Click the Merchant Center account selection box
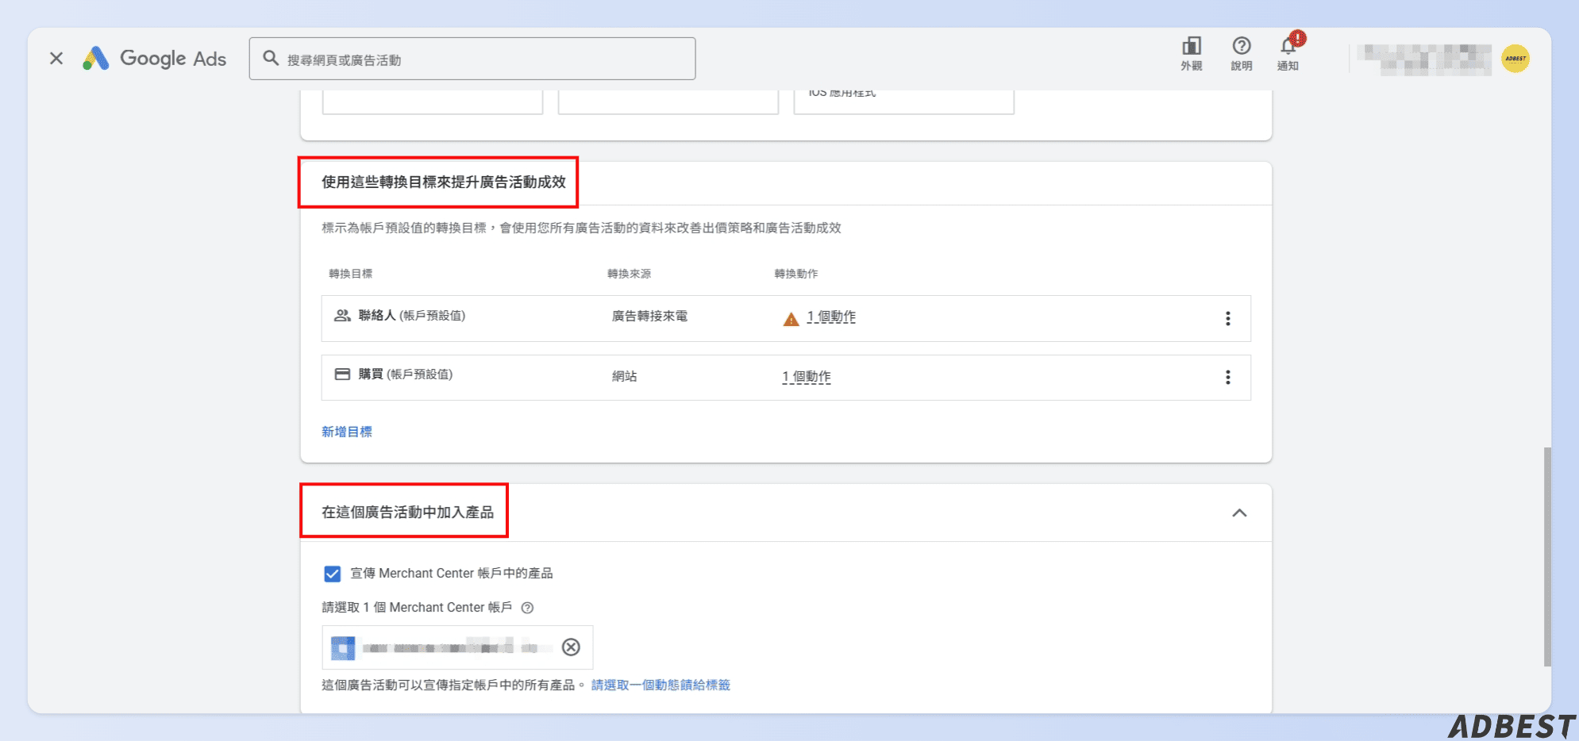The width and height of the screenshot is (1579, 741). pyautogui.click(x=457, y=647)
